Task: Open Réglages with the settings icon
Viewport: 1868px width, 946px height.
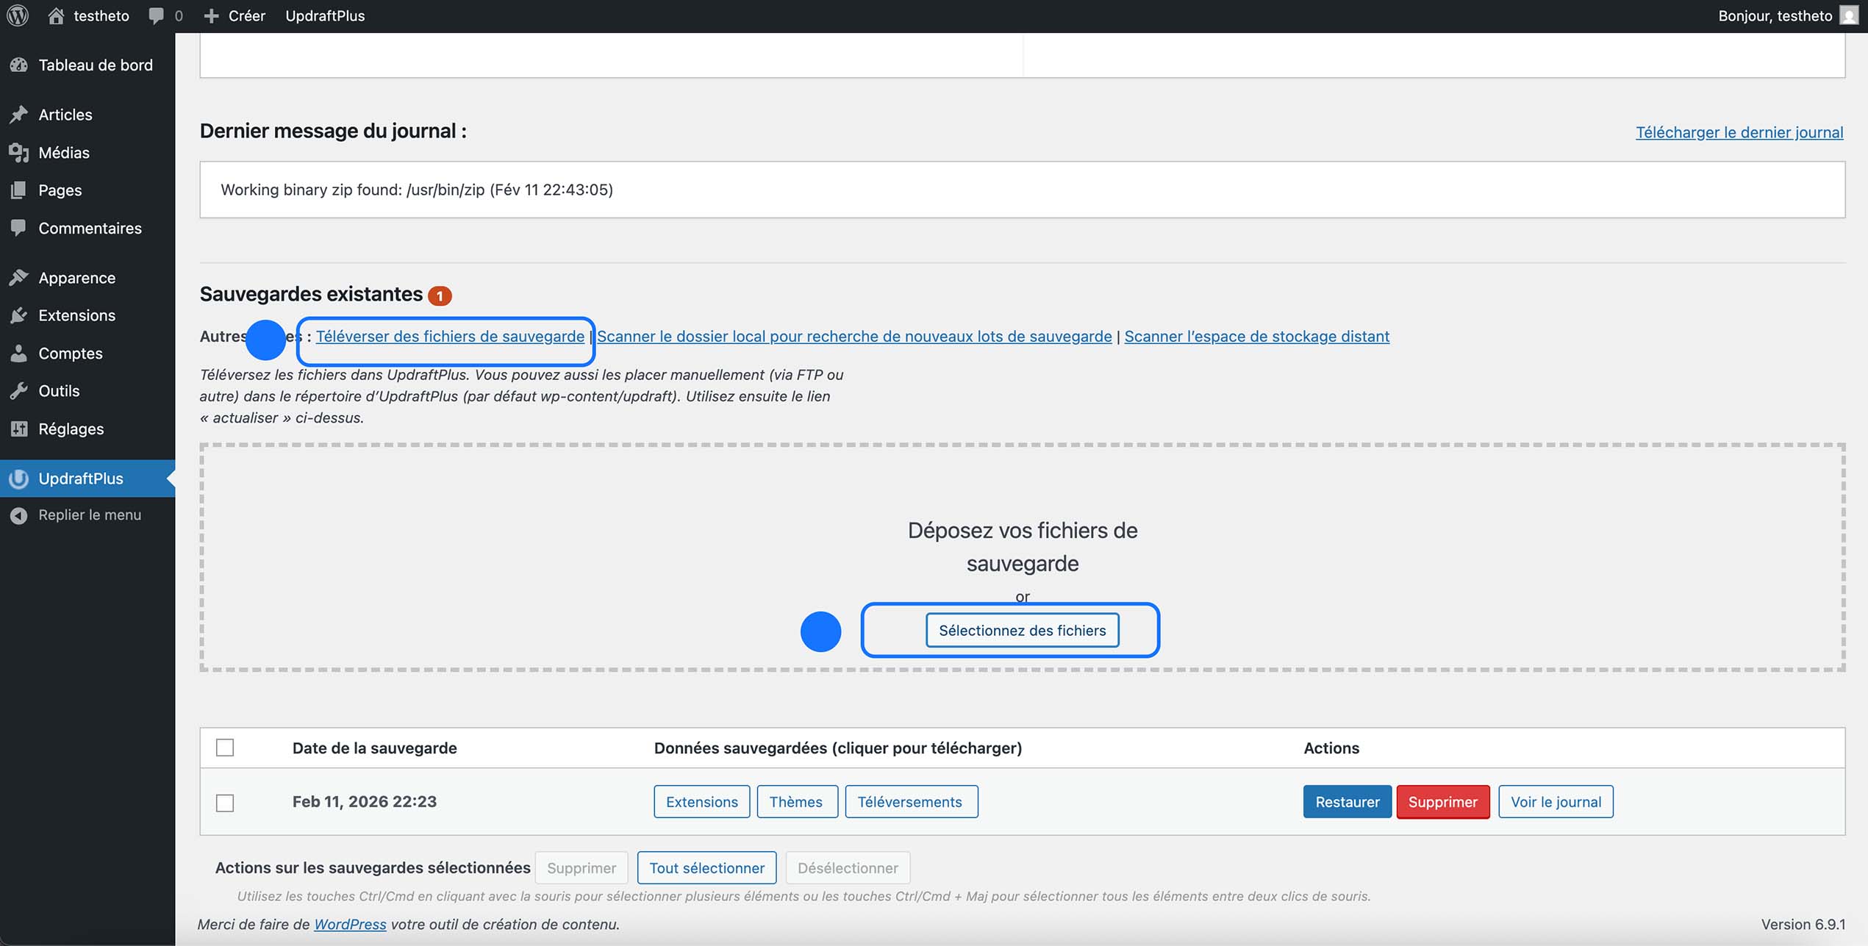Action: click(19, 429)
